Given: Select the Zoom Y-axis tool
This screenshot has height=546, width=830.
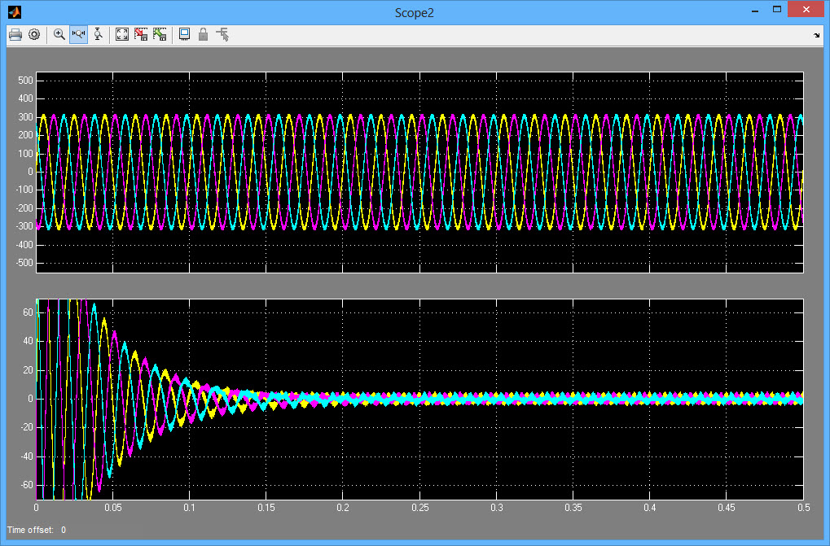Looking at the screenshot, I should (x=98, y=35).
